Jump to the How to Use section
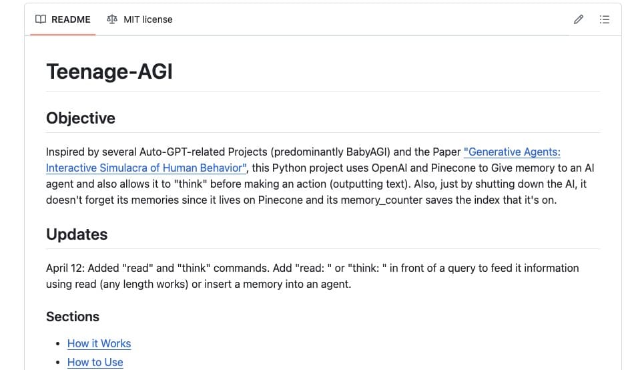The height and width of the screenshot is (370, 632). coord(95,362)
